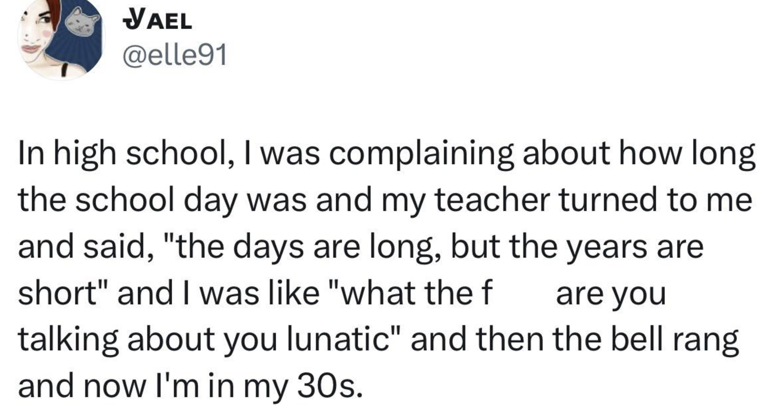The height and width of the screenshot is (420, 783).
Task: Click the word "complaining" in the tweet
Action: pos(421,154)
